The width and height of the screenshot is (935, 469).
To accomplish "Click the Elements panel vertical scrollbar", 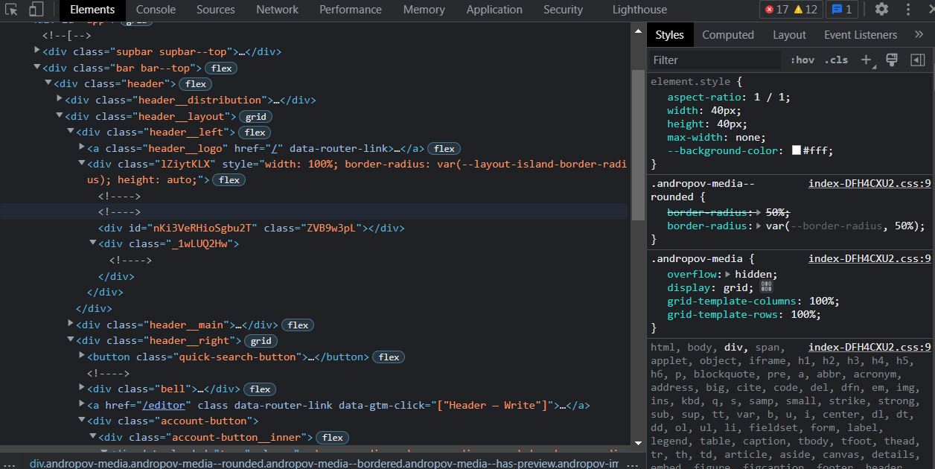I will coord(638,145).
